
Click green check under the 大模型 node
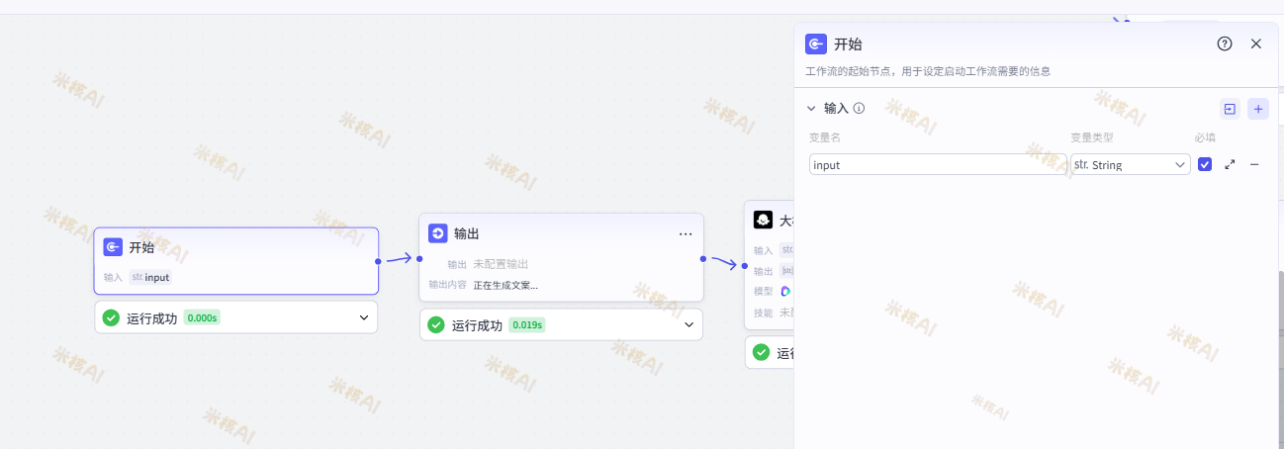(761, 352)
